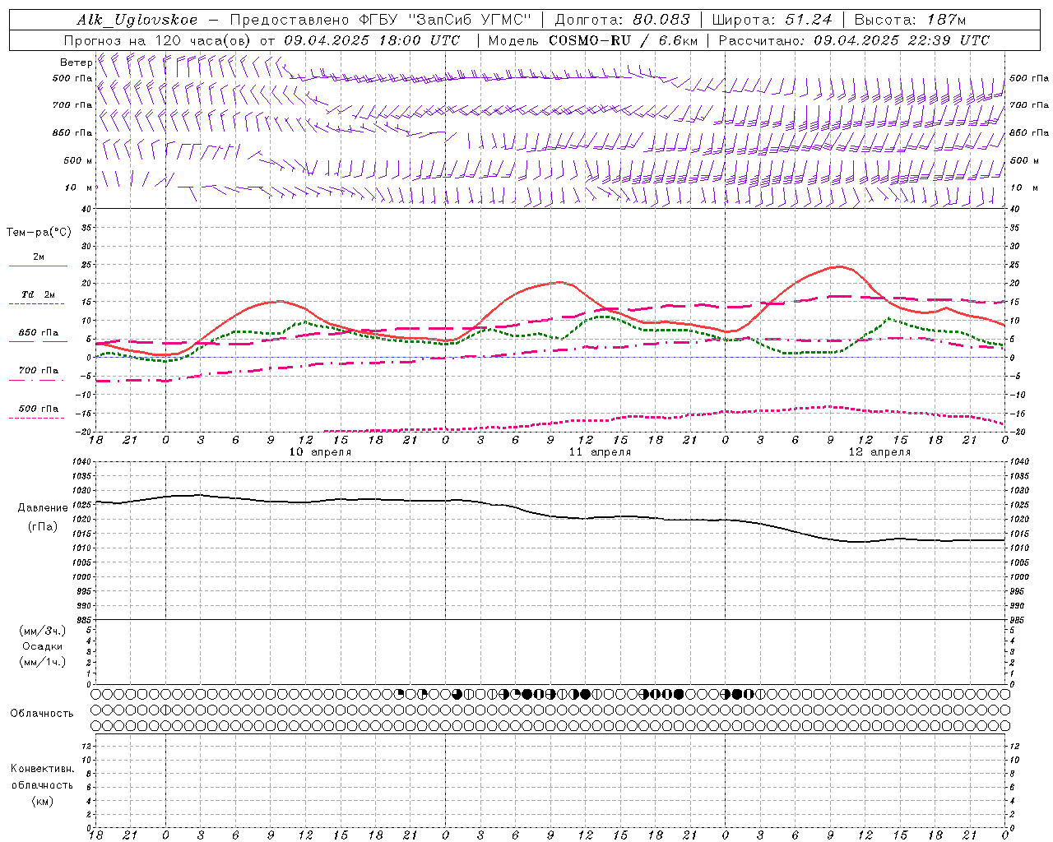The width and height of the screenshot is (1053, 842).
Task: Click the (км) unit label of convective panel
Action: tap(42, 801)
